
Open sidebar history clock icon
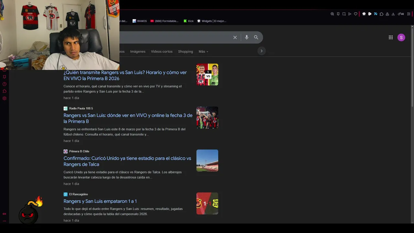pos(5,84)
